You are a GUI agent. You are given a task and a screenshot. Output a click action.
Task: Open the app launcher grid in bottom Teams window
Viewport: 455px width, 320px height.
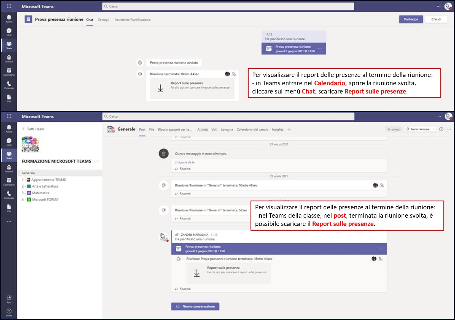point(9,116)
